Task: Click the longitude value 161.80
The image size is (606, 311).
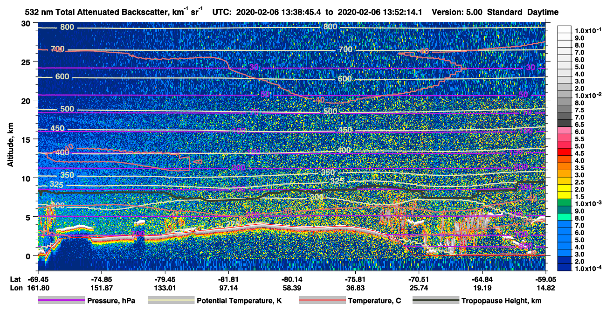Action: [38, 288]
